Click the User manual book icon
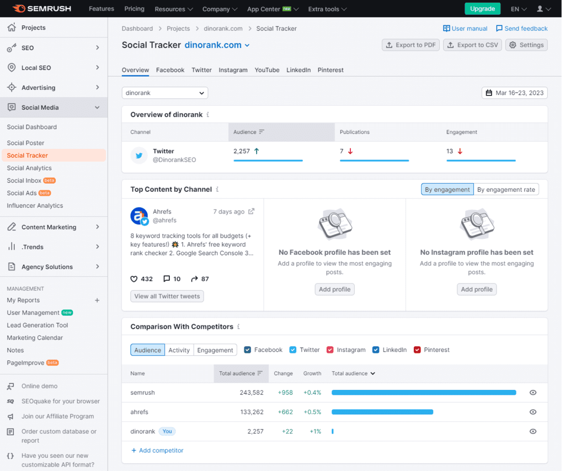The width and height of the screenshot is (565, 471). tap(446, 29)
